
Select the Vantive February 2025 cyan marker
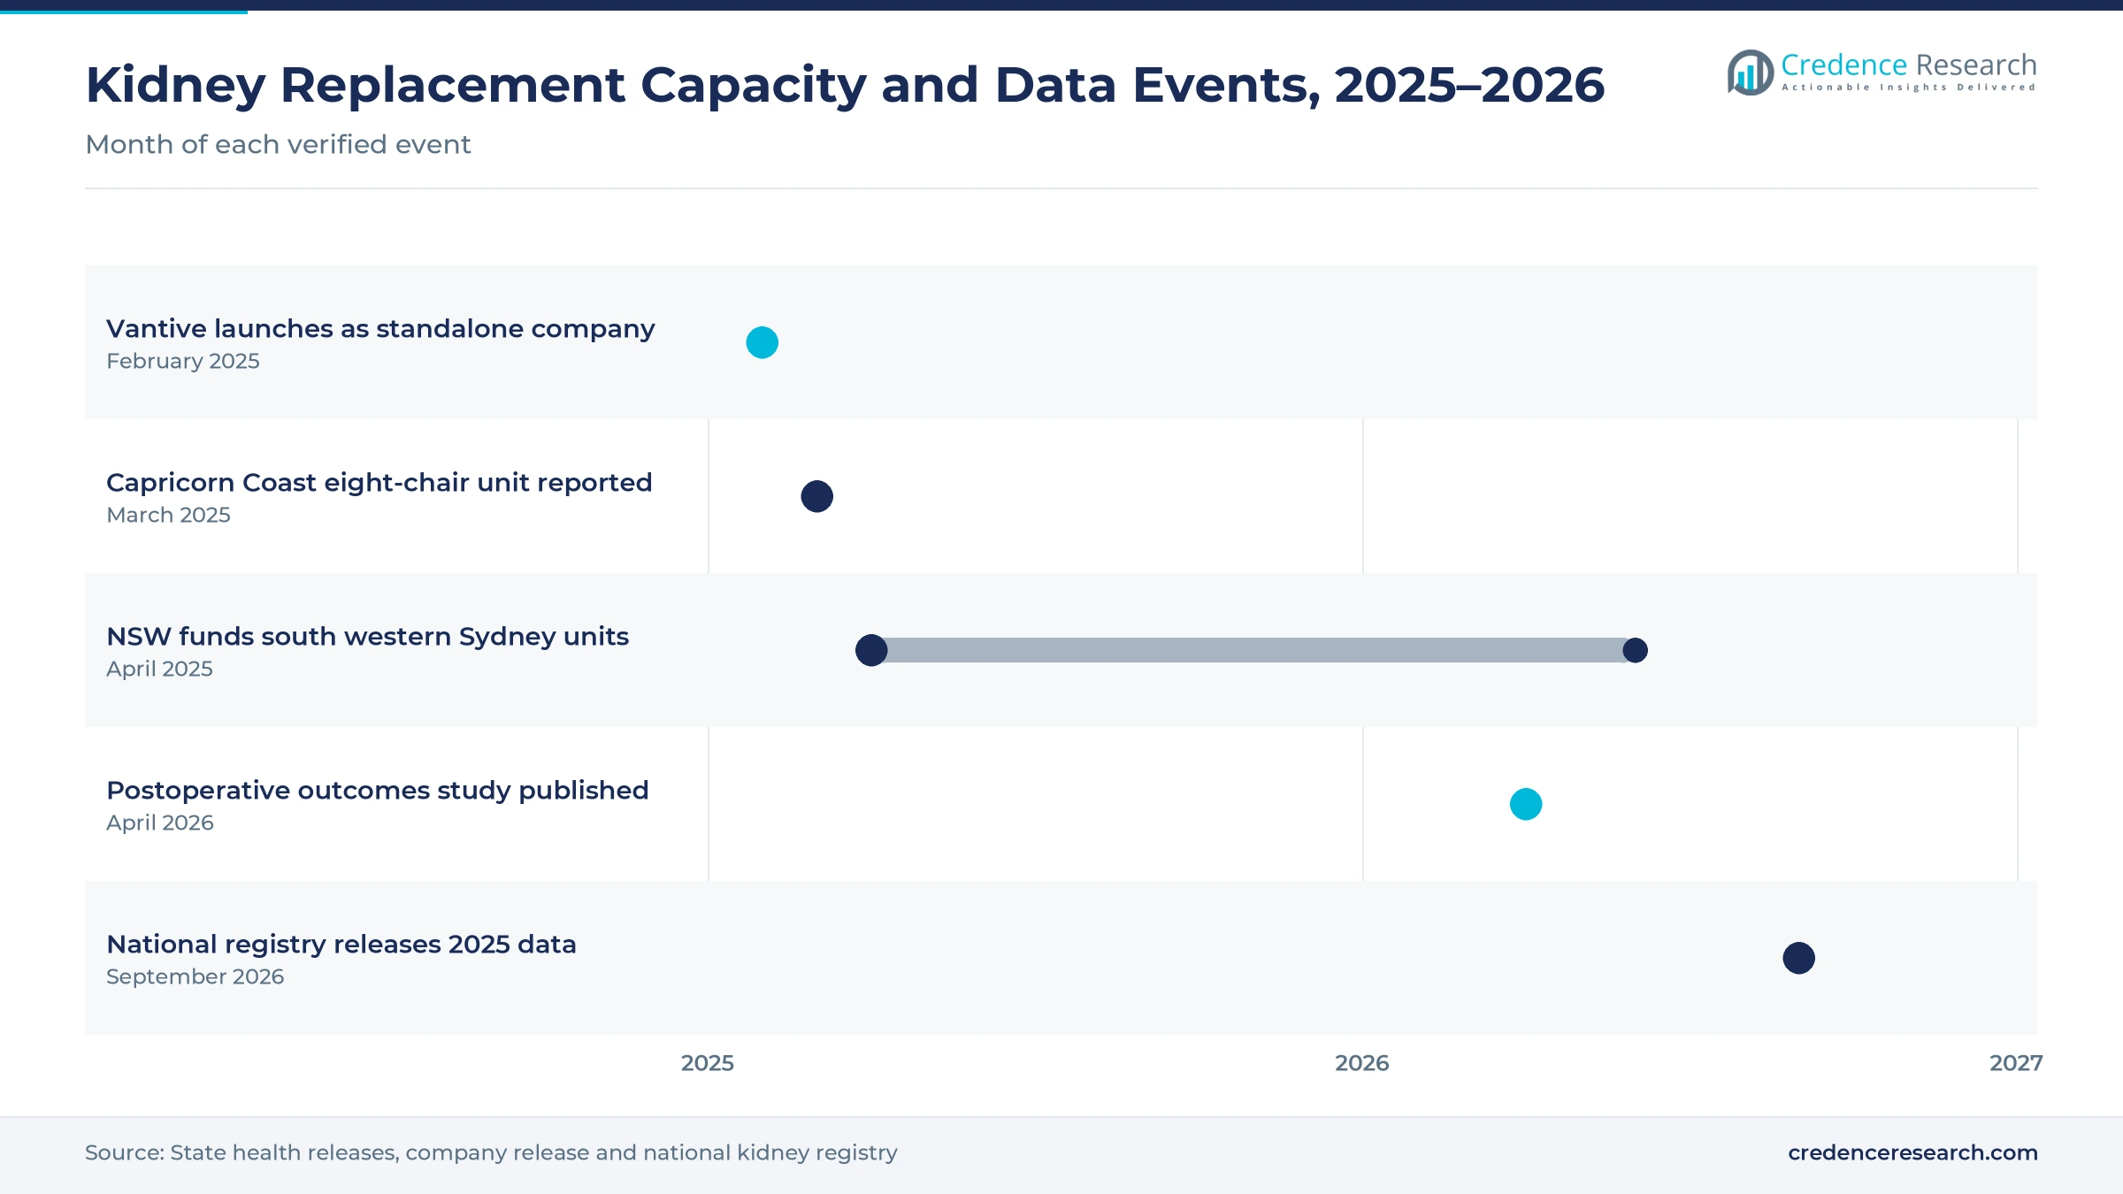[762, 342]
